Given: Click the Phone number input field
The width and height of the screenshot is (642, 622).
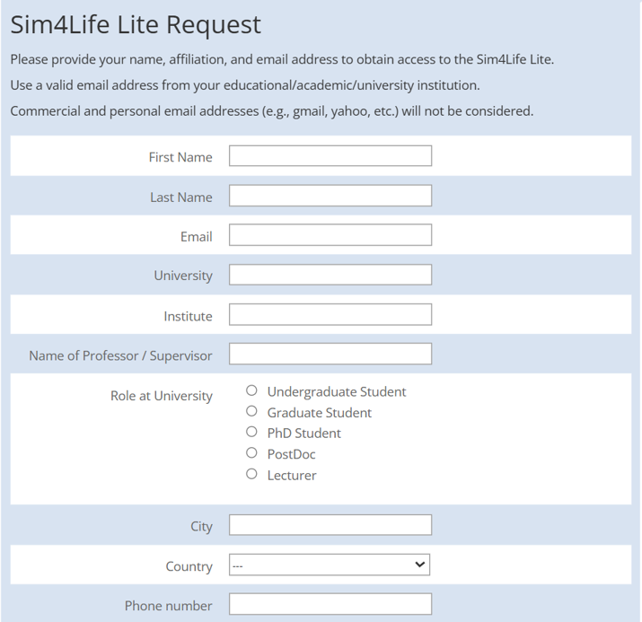Looking at the screenshot, I should coord(330,604).
